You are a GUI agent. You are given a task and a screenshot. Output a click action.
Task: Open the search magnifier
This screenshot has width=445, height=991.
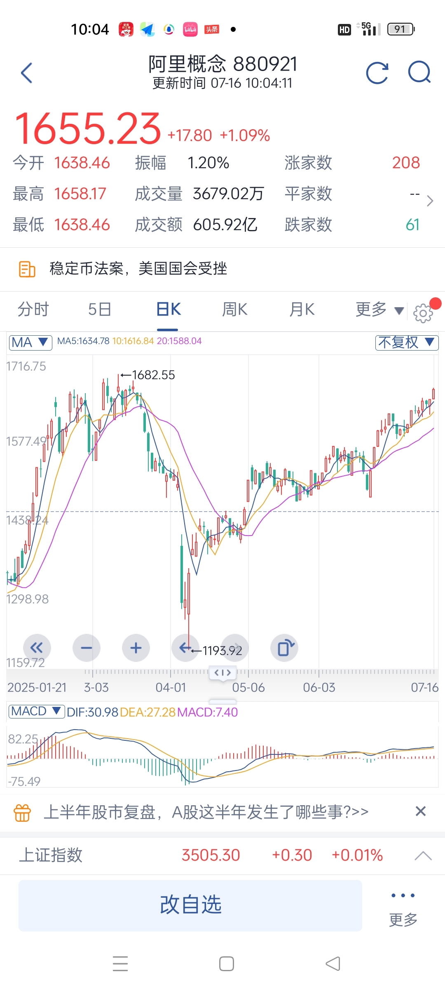(419, 72)
